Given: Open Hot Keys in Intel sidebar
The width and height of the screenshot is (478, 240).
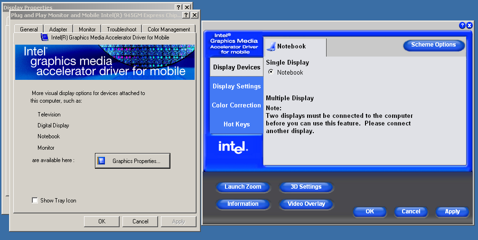Looking at the screenshot, I should click(x=236, y=124).
